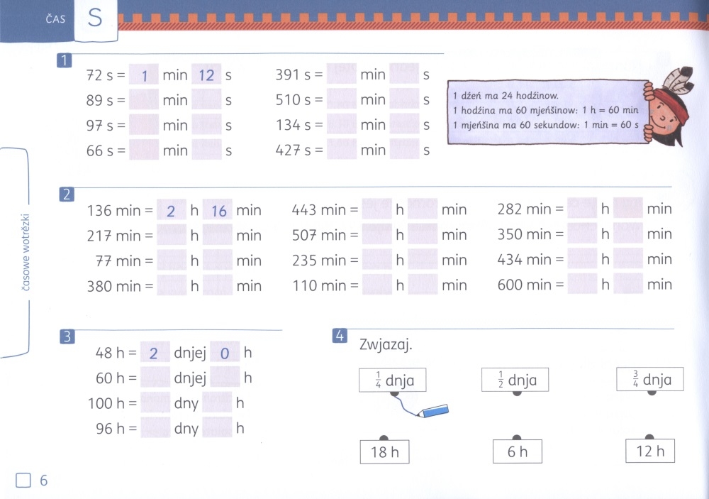709x499 pixels.
Task: Select exercise number 1 badge
Action: [x=64, y=60]
